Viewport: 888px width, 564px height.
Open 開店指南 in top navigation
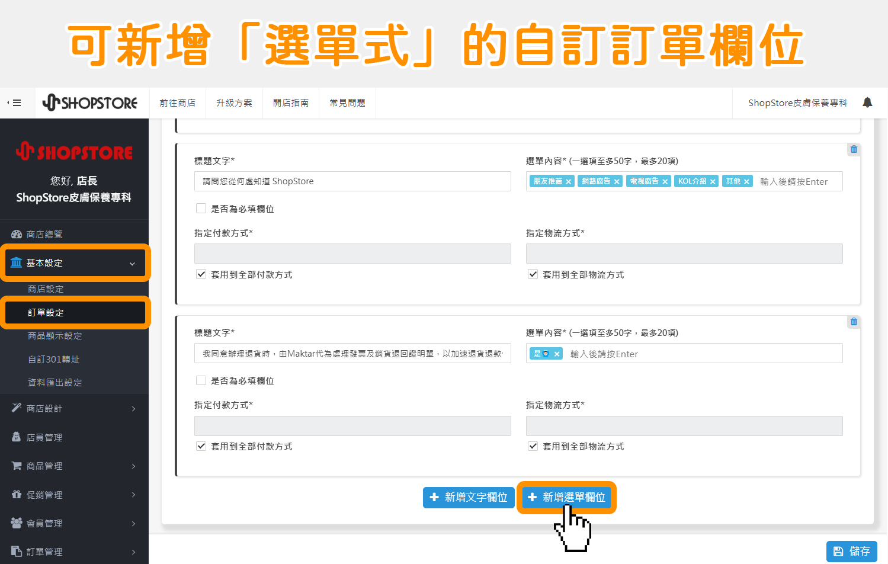click(x=291, y=103)
